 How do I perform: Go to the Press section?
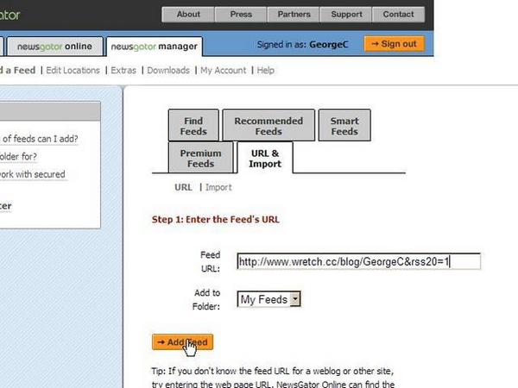[241, 15]
